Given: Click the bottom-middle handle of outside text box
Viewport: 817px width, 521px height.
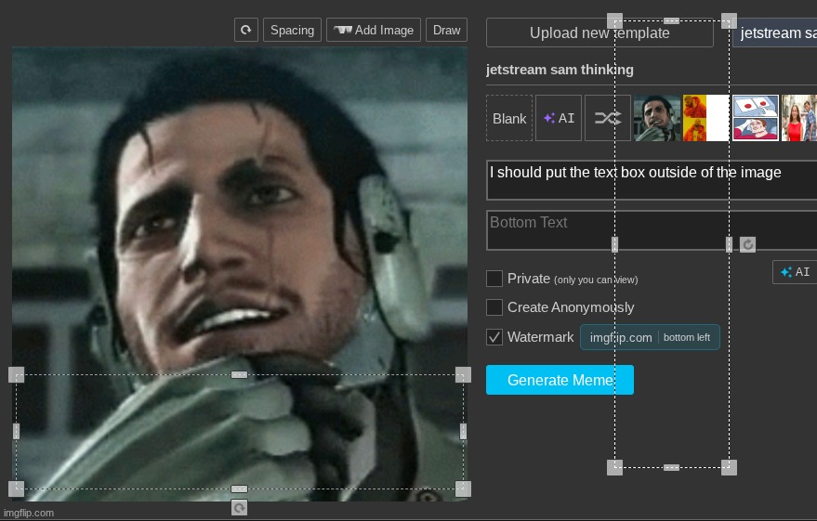Looking at the screenshot, I should click(x=672, y=467).
